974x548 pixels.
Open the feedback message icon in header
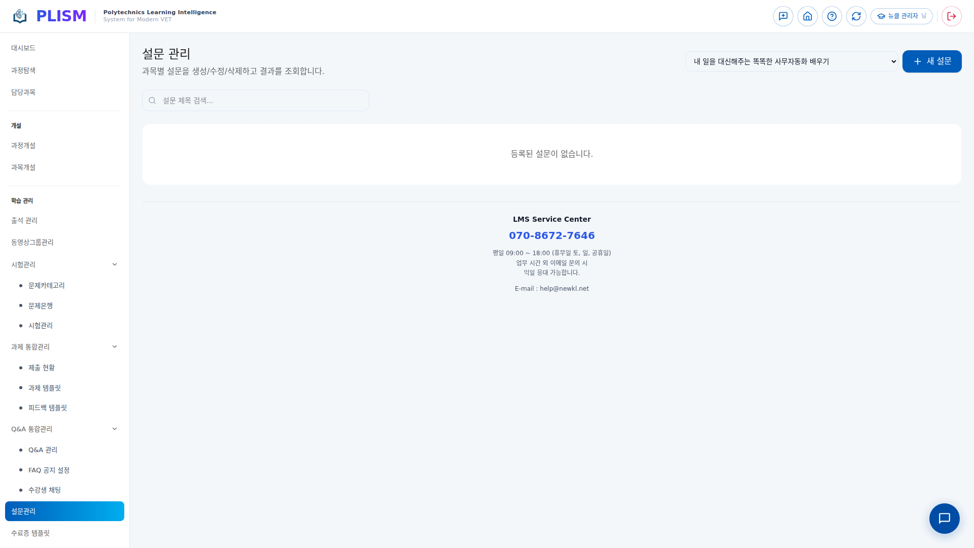(783, 16)
